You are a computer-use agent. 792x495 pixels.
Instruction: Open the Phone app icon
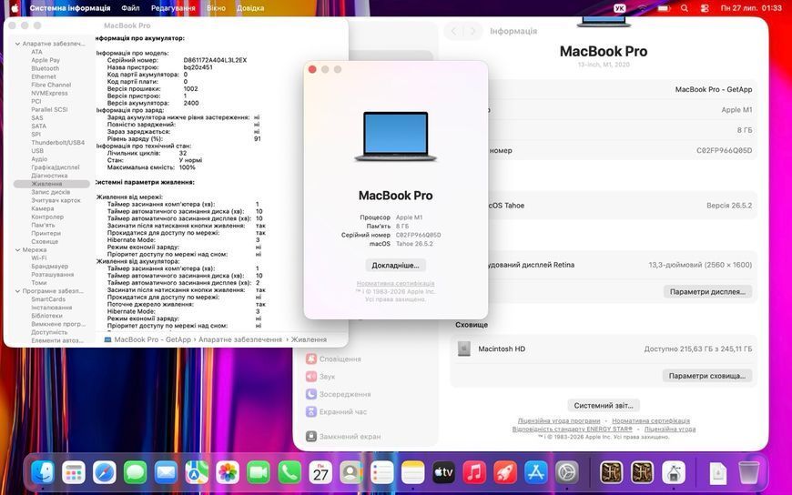[289, 473]
